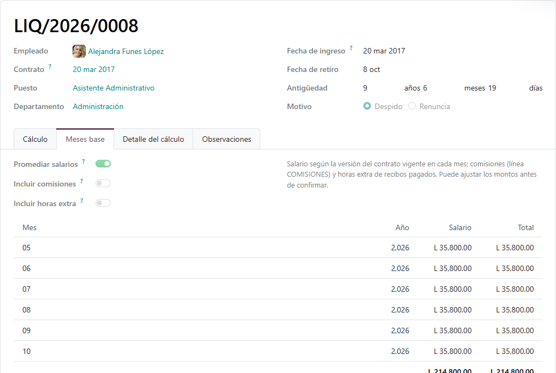The height and width of the screenshot is (373, 556).
Task: Select the month 10 row cell
Action: pyautogui.click(x=27, y=351)
